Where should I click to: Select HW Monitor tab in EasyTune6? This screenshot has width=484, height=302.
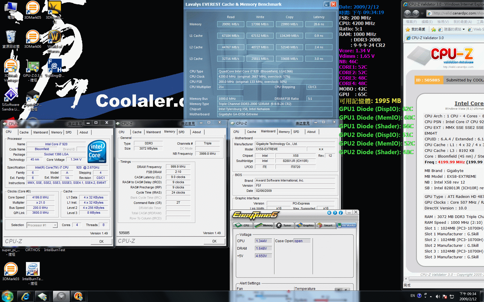346,225
